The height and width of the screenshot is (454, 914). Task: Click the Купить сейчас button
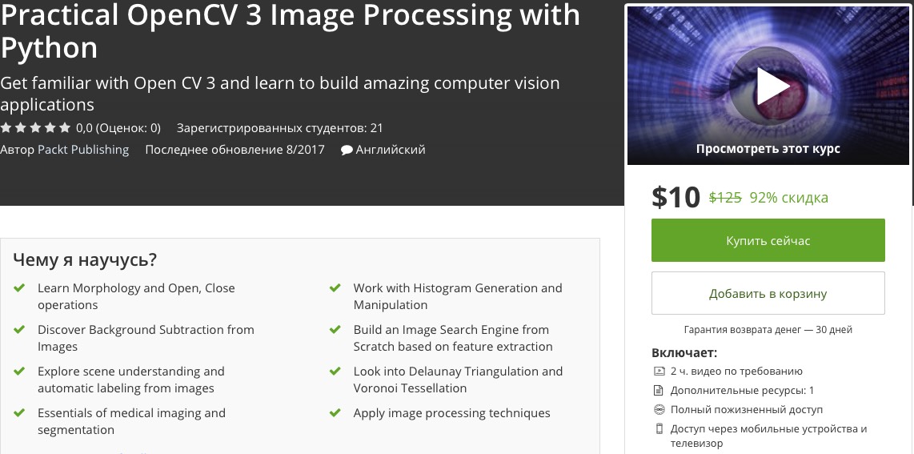click(768, 240)
